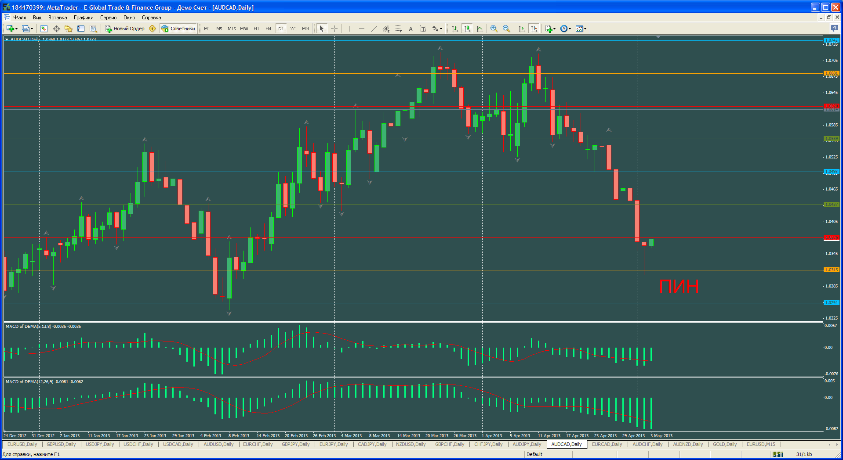Open the chat notification icon
843x460 pixels.
click(x=834, y=28)
